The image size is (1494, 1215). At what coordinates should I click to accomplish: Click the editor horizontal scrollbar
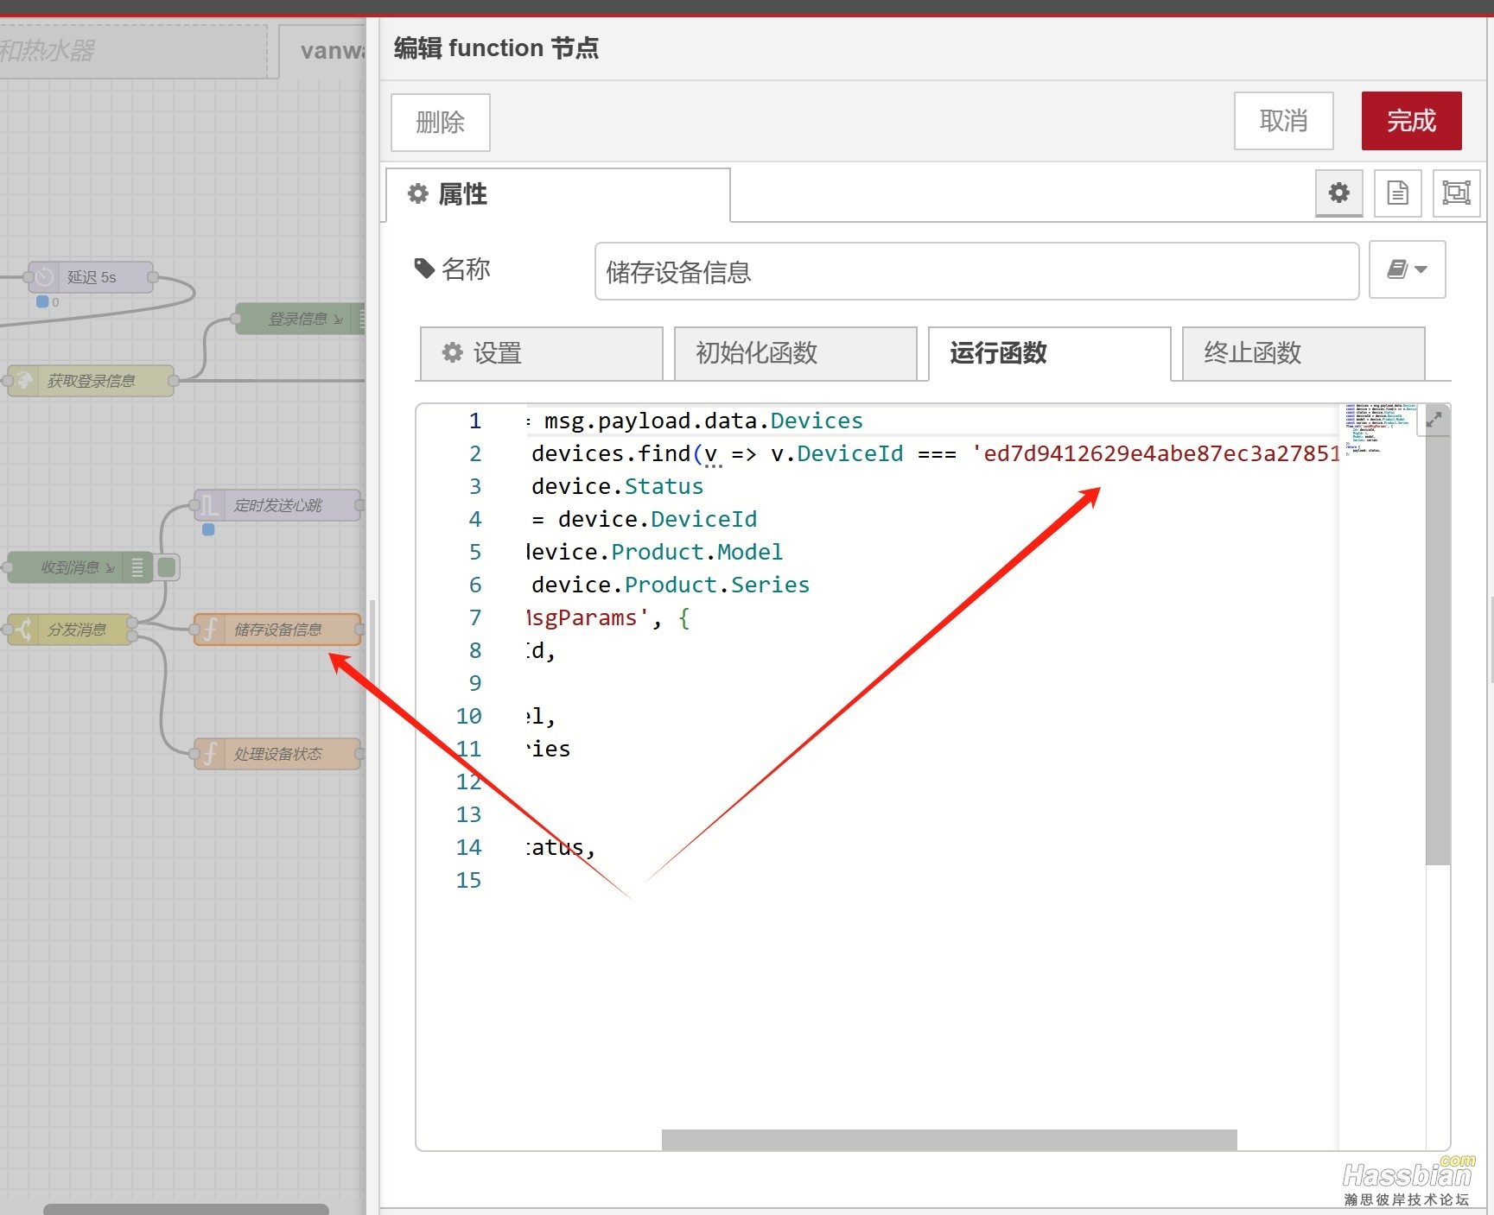click(949, 1140)
